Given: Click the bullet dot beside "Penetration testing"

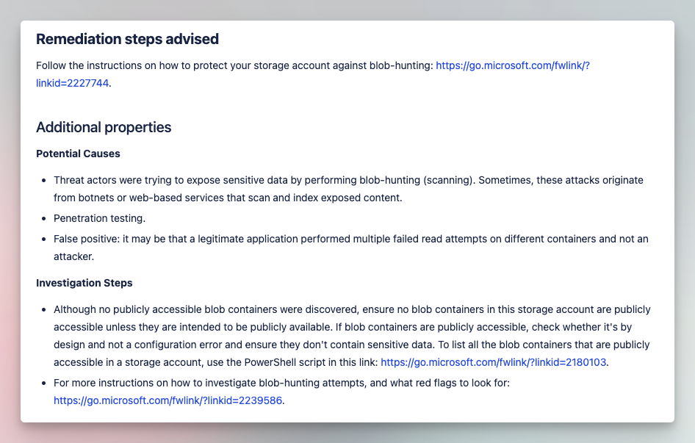Looking at the screenshot, I should pyautogui.click(x=44, y=219).
